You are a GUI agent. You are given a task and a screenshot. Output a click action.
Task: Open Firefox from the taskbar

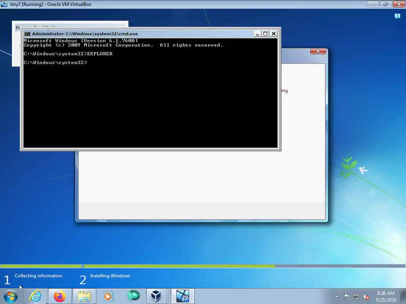pos(59,296)
